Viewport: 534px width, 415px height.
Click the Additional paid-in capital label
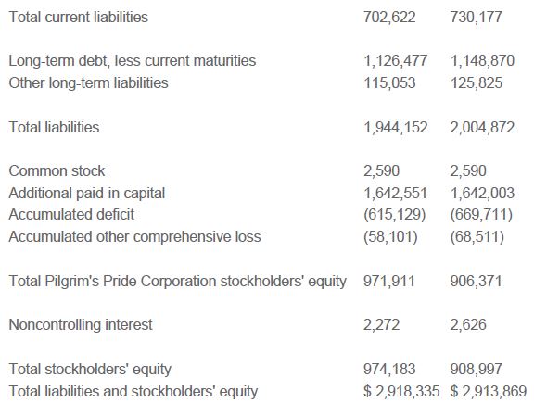click(87, 194)
